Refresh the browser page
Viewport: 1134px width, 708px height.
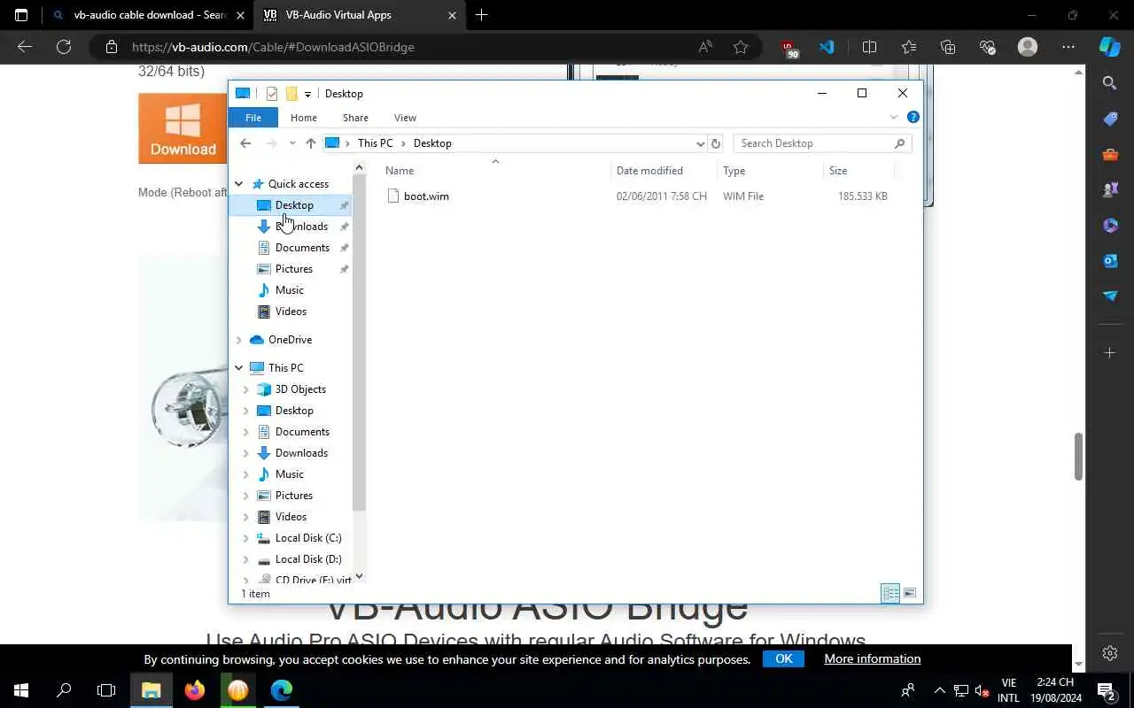(64, 47)
